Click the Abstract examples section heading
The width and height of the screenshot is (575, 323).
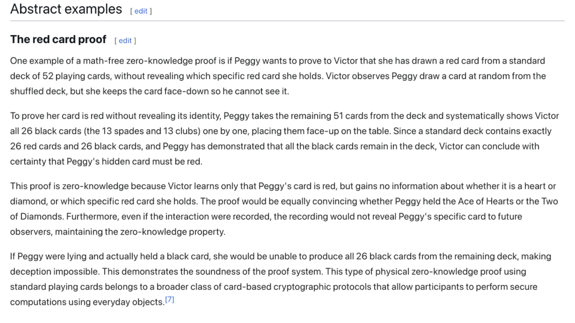coord(66,9)
